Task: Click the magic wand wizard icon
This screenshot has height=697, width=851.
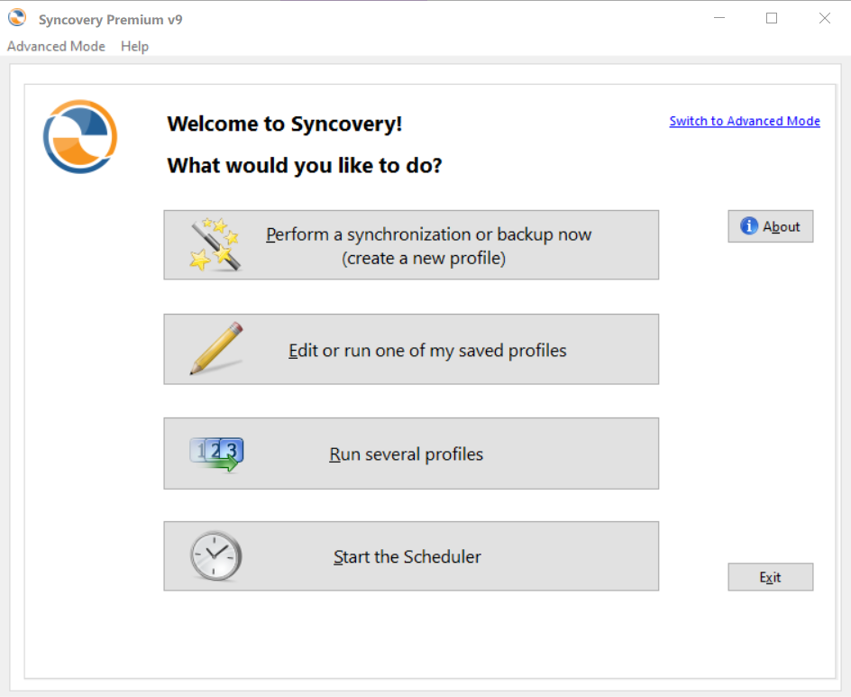Action: tap(215, 244)
